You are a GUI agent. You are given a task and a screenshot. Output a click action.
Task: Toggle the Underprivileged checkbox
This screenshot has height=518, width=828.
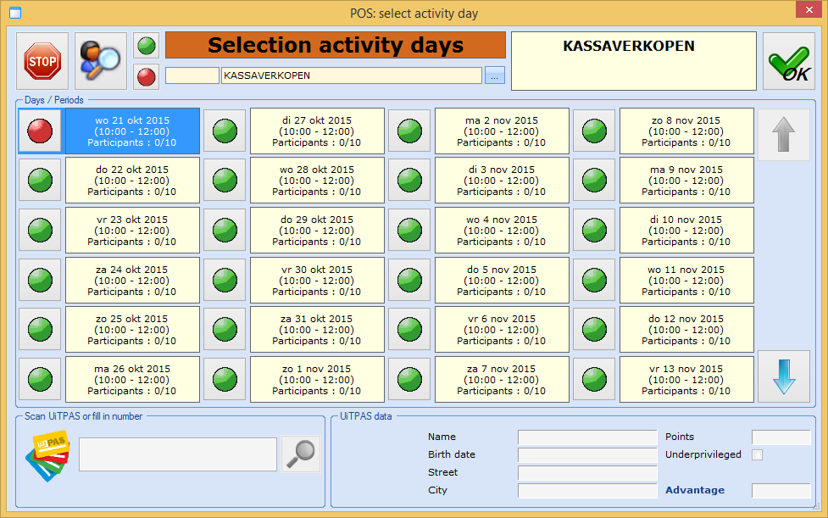coord(758,454)
